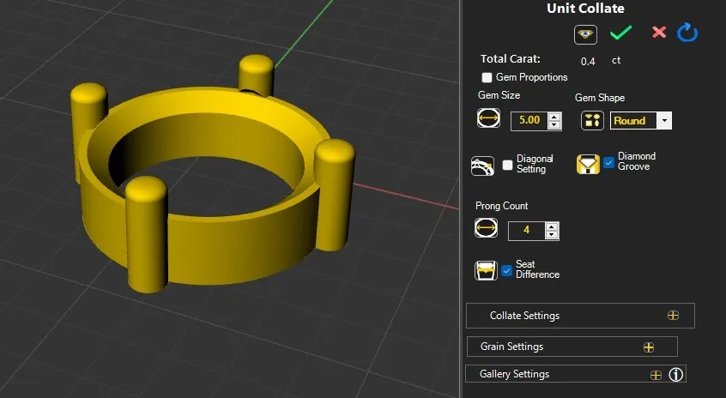Viewport: 726px width, 398px height.
Task: Open the info icon beside Gallery Settings
Action: [676, 375]
